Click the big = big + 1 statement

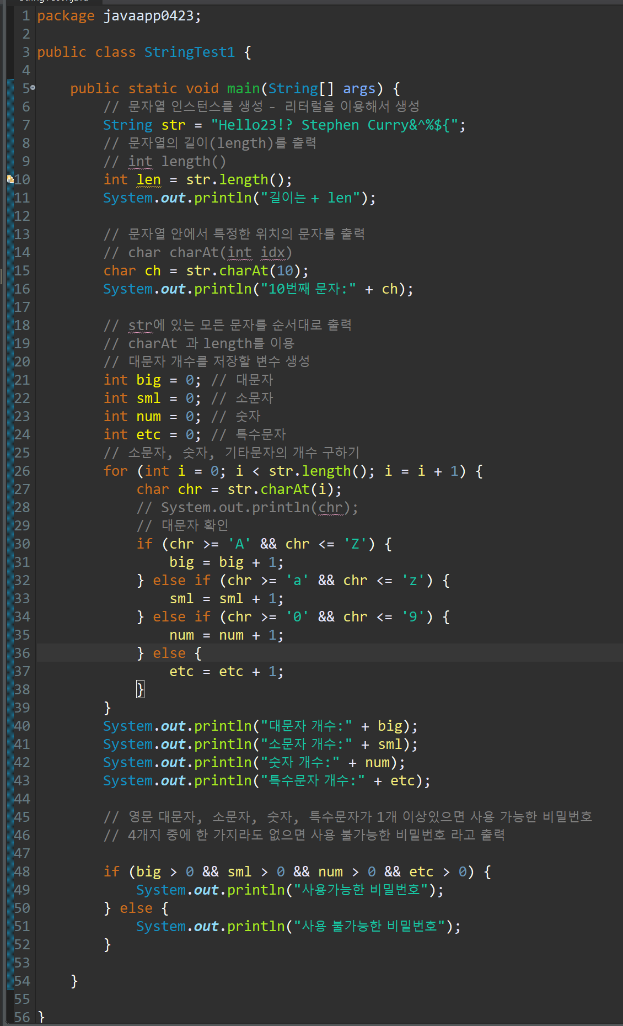(227, 562)
